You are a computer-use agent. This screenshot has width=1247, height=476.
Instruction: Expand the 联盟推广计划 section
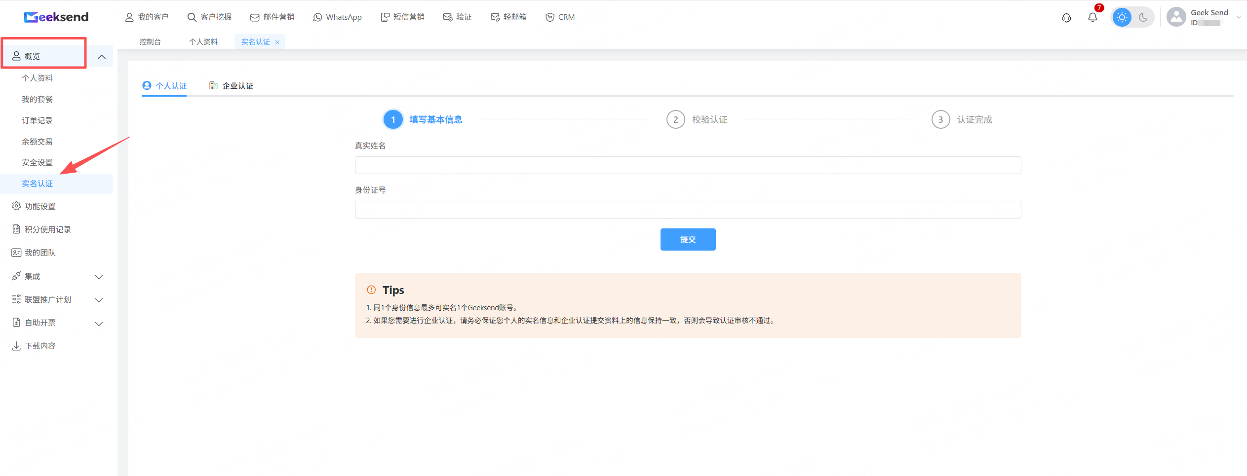[x=99, y=300]
